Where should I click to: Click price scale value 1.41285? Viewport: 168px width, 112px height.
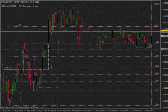tap(165, 75)
